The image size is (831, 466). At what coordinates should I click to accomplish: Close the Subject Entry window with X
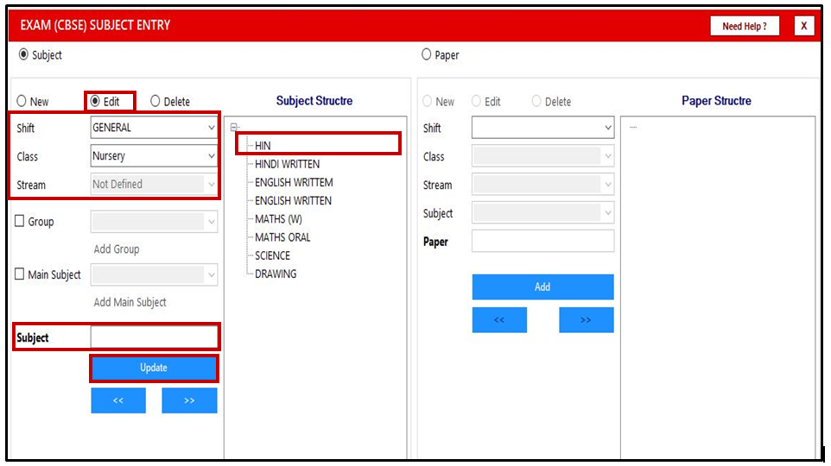tap(804, 26)
